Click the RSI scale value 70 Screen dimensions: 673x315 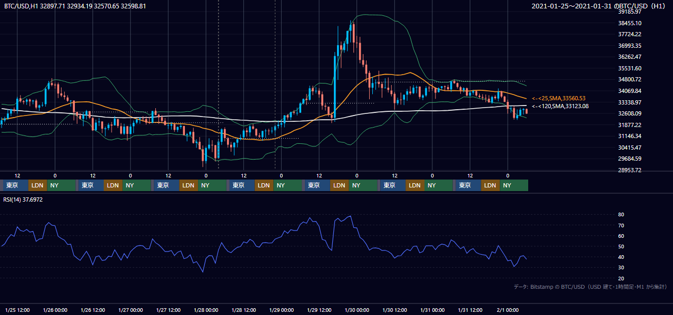[621, 225]
